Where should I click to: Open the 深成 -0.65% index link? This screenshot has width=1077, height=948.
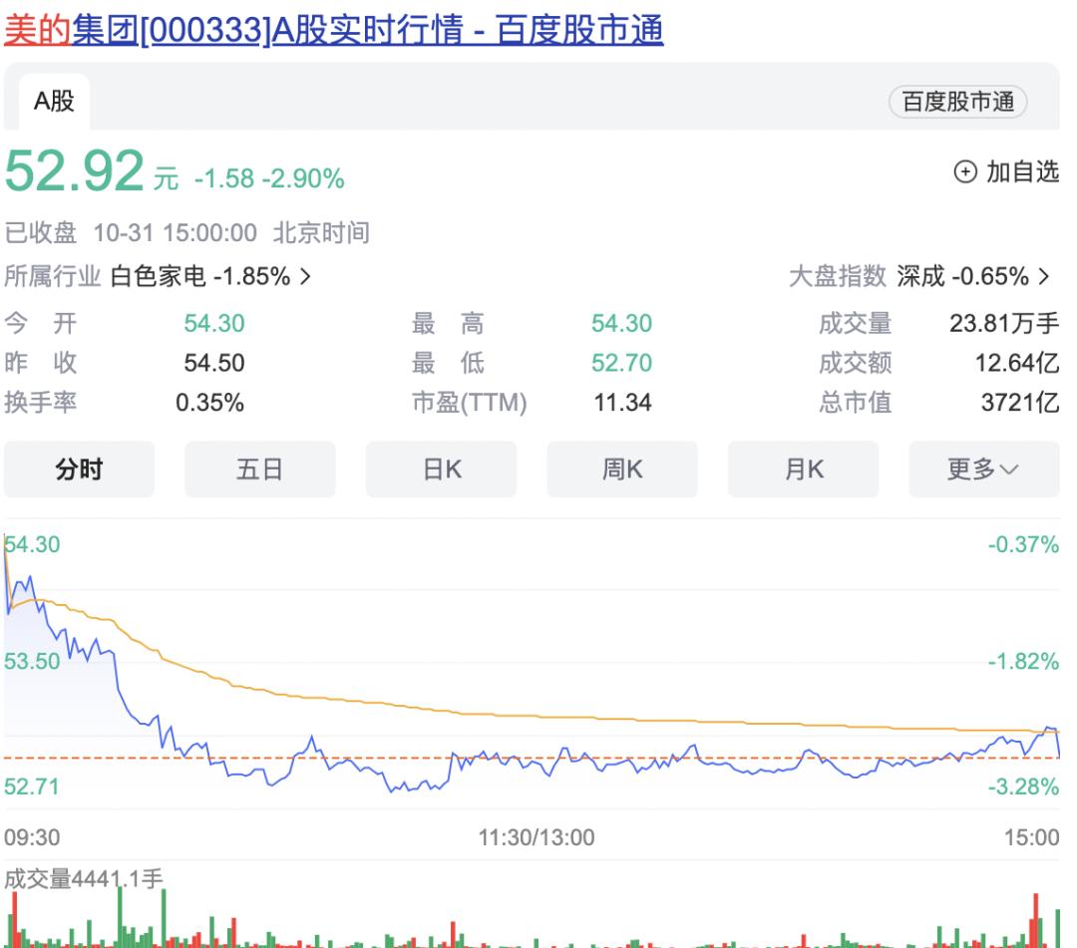tap(962, 277)
